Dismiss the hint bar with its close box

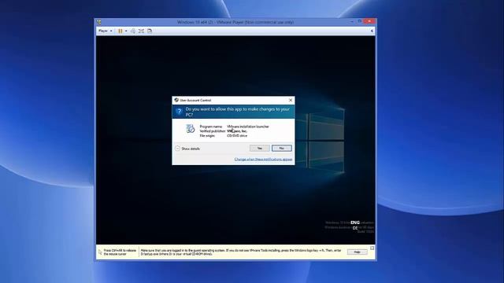click(x=372, y=248)
